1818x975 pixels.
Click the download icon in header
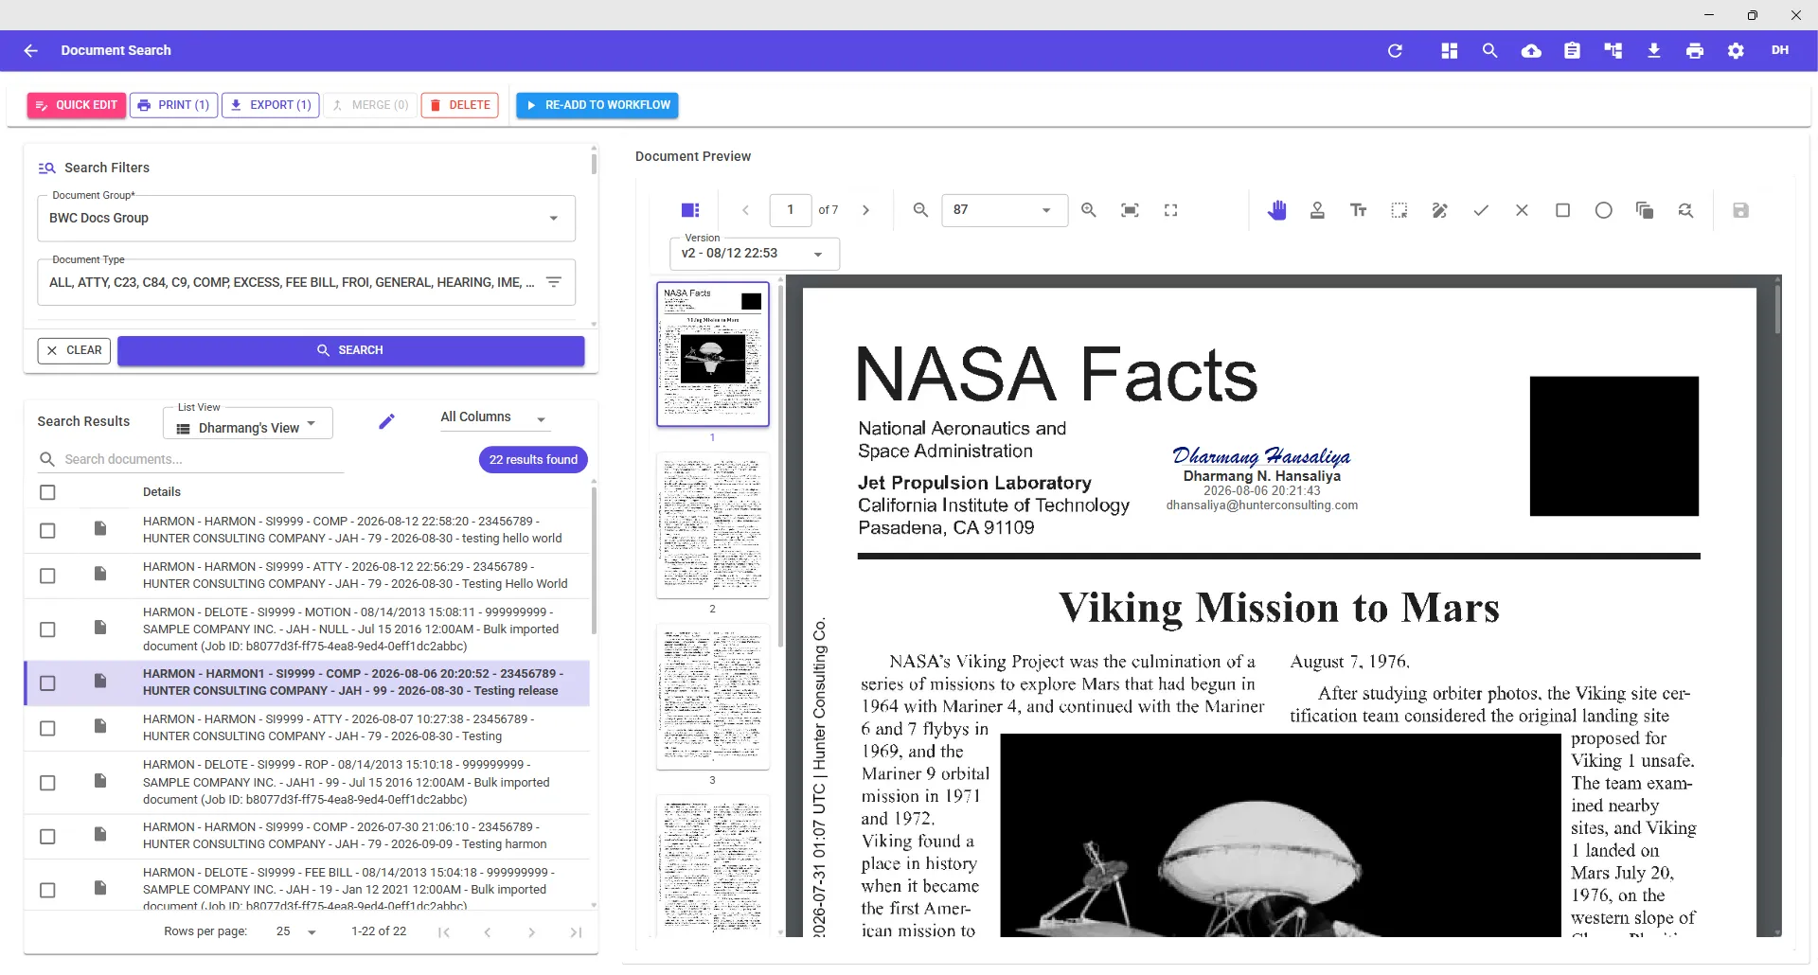[x=1654, y=51]
